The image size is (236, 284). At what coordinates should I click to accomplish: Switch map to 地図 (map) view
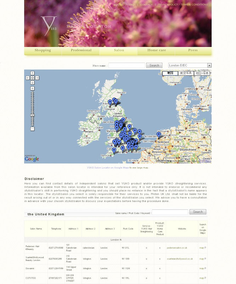[x=170, y=73]
